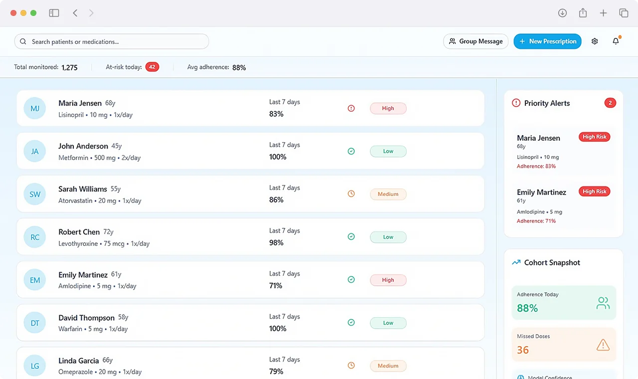The width and height of the screenshot is (638, 379).
Task: Click the green check icon in John Anderson's row
Action: pyautogui.click(x=351, y=151)
